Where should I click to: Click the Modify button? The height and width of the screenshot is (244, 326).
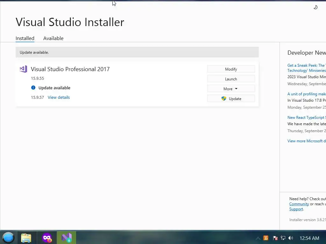231,69
